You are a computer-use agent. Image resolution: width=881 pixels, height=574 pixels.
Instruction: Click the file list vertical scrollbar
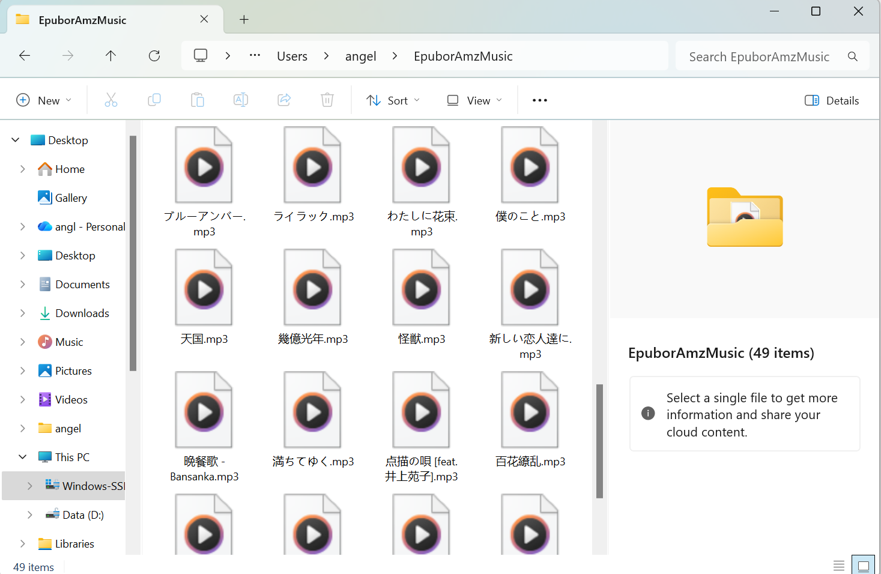coord(599,441)
